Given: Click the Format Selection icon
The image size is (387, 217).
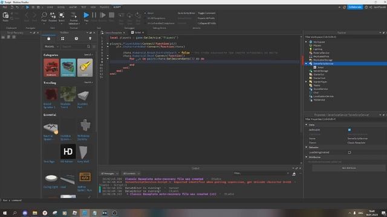Looking at the screenshot, I should [74, 15].
